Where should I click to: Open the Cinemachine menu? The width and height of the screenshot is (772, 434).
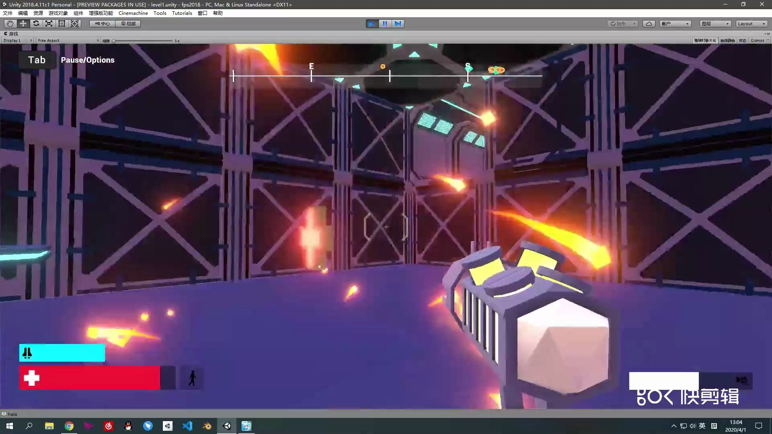[x=133, y=13]
